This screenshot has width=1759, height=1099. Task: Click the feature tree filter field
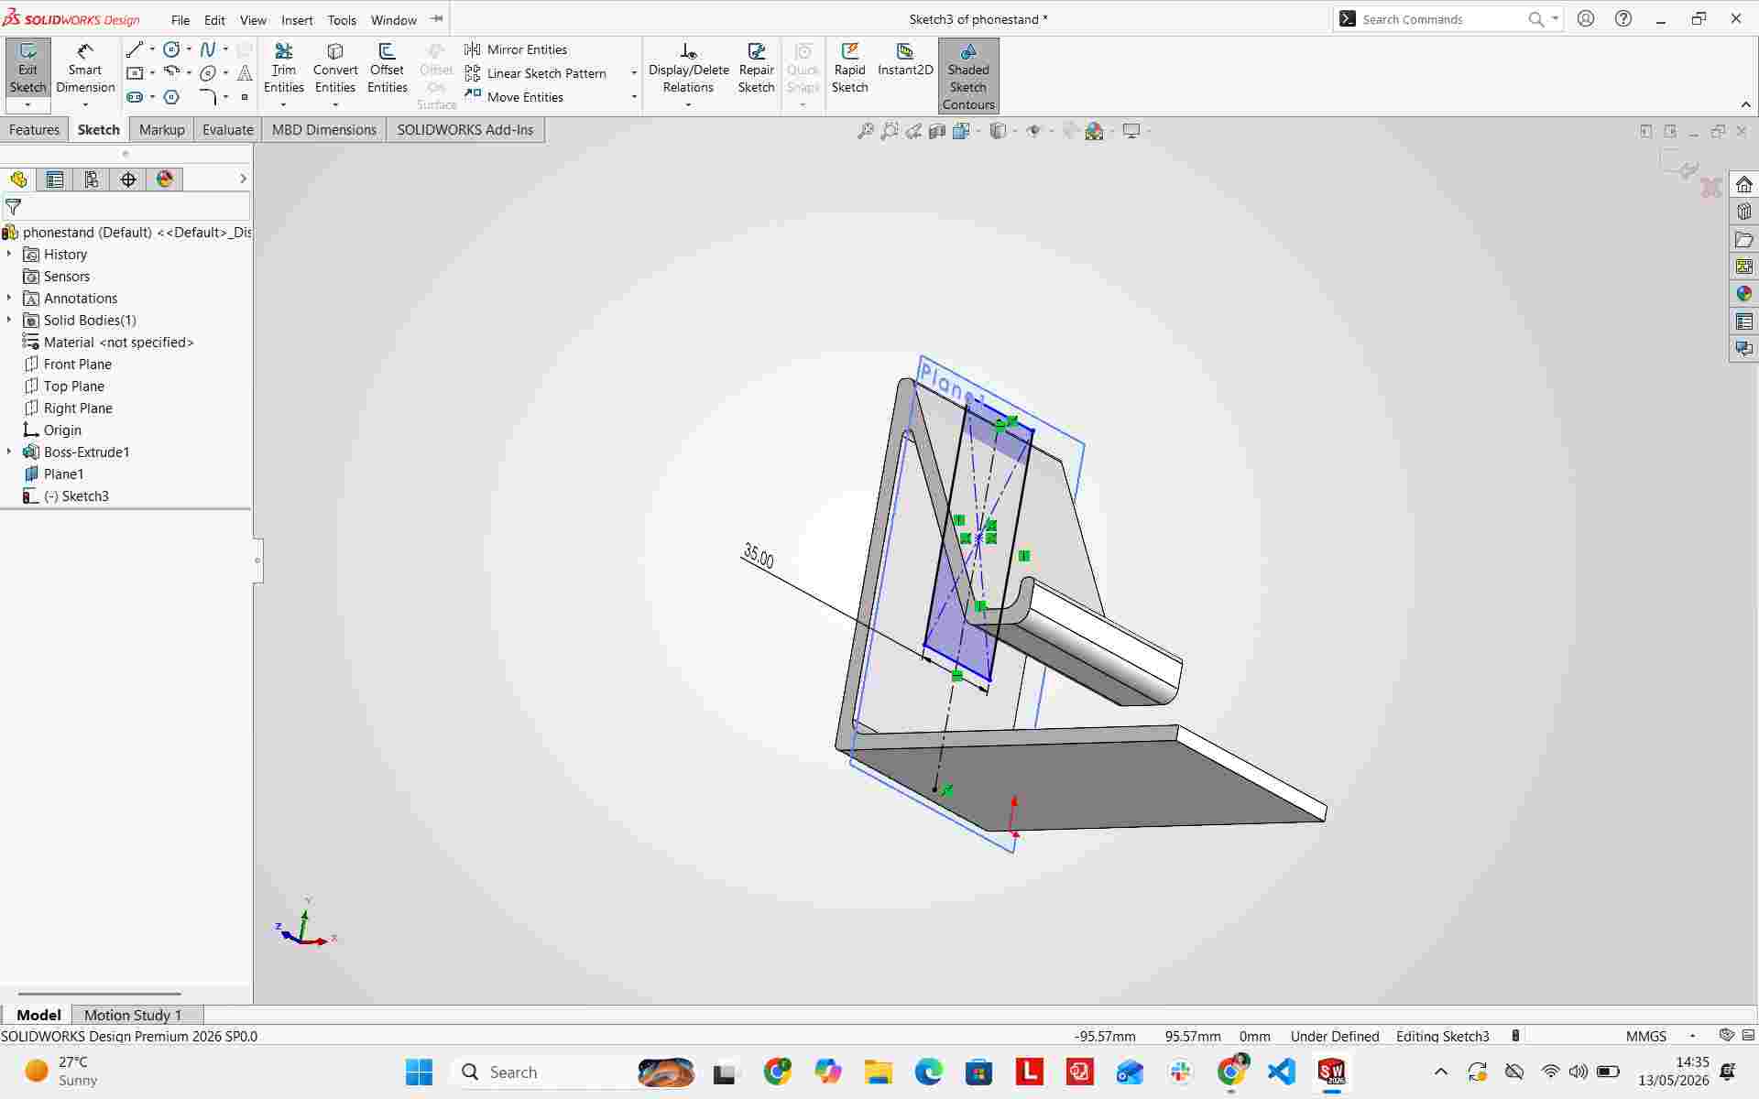[126, 207]
